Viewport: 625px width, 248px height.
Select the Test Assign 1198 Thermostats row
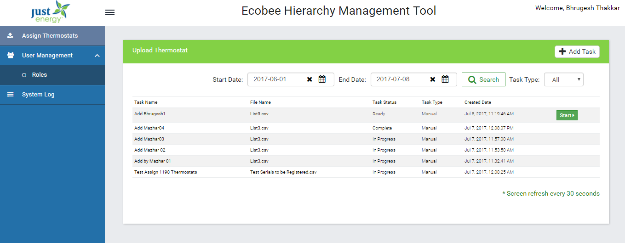coord(166,172)
